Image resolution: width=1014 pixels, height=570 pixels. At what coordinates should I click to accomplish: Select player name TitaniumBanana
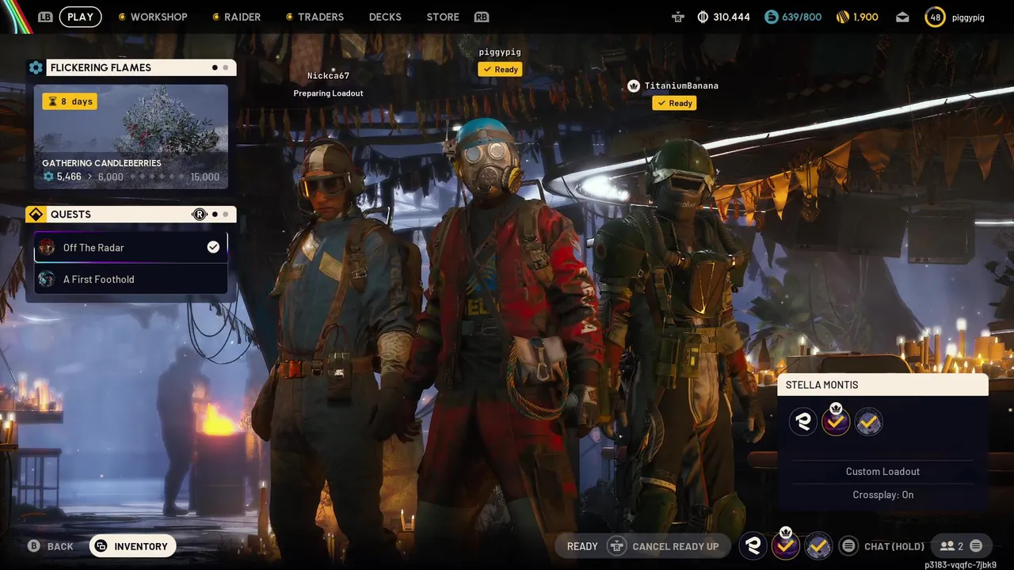(681, 85)
